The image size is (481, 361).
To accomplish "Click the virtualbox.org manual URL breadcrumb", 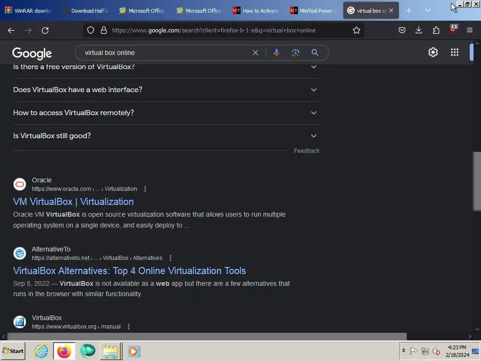I will click(x=76, y=327).
